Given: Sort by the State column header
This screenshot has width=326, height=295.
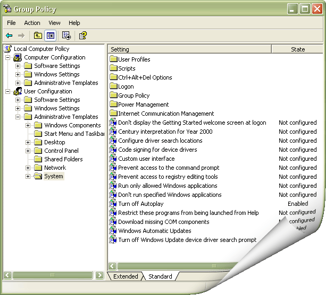Looking at the screenshot, I should pos(297,49).
